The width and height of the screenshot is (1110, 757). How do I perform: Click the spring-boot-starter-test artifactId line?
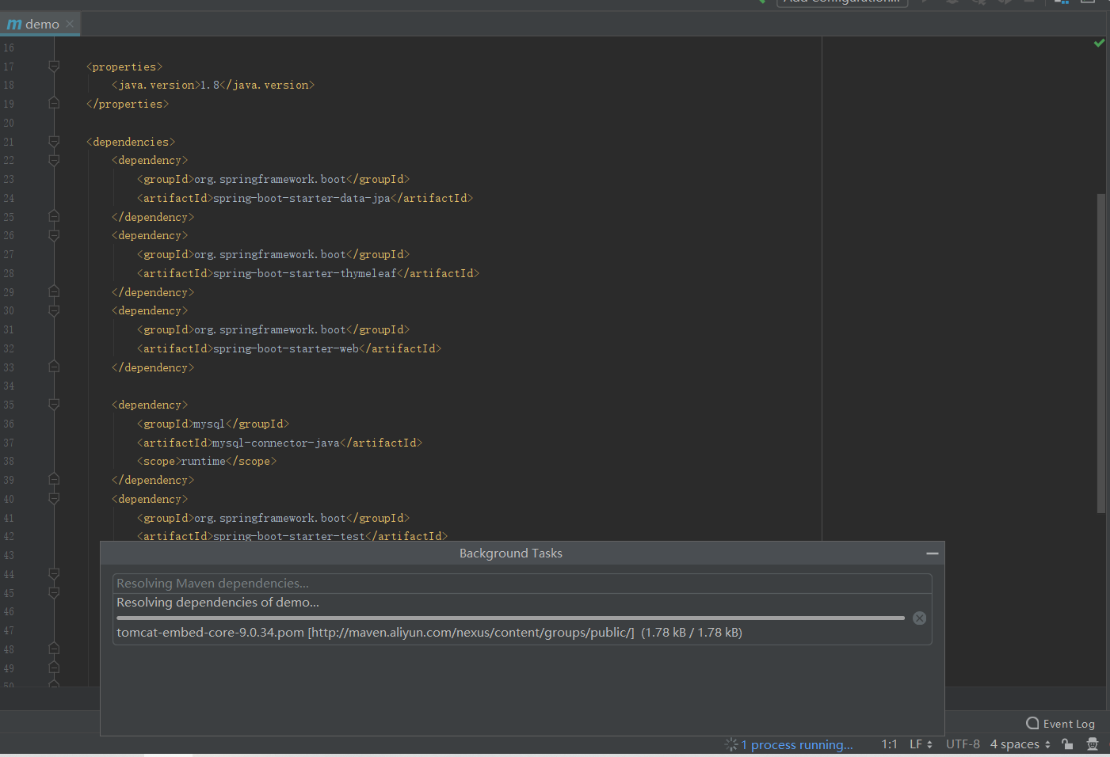pos(292,536)
